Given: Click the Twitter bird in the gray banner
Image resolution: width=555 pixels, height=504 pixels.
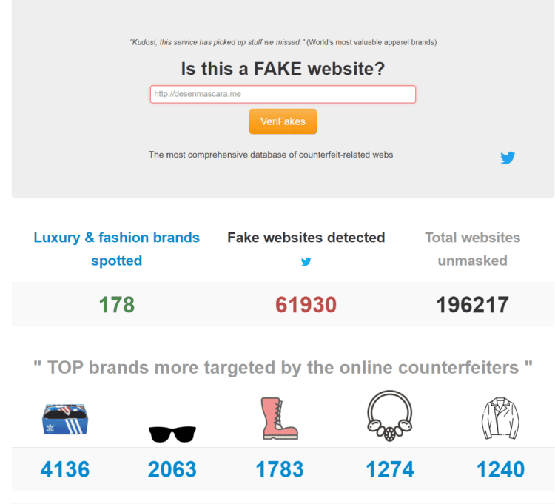Looking at the screenshot, I should click(x=508, y=158).
